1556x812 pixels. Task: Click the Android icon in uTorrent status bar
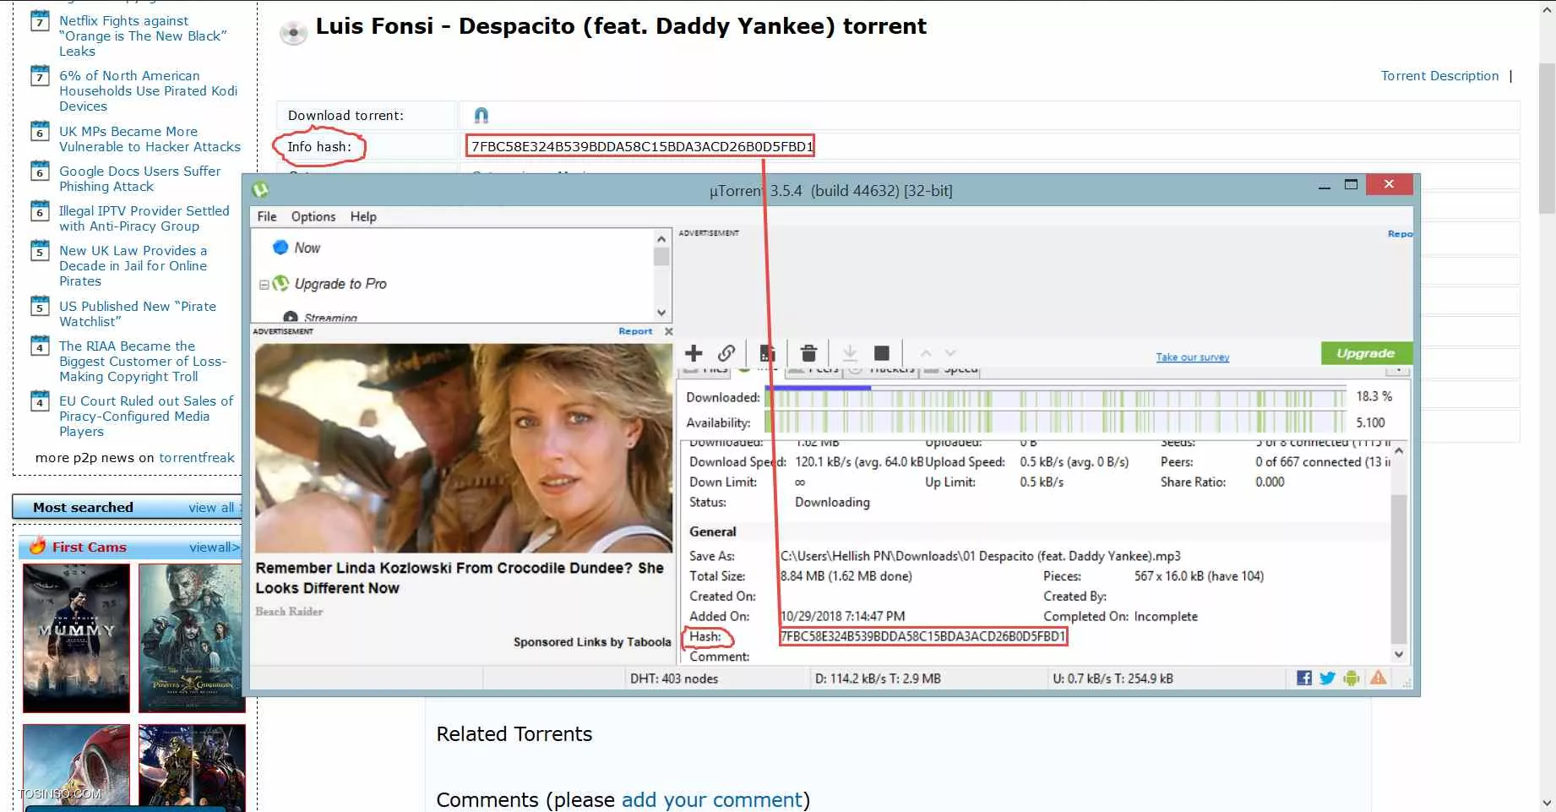tap(1352, 678)
